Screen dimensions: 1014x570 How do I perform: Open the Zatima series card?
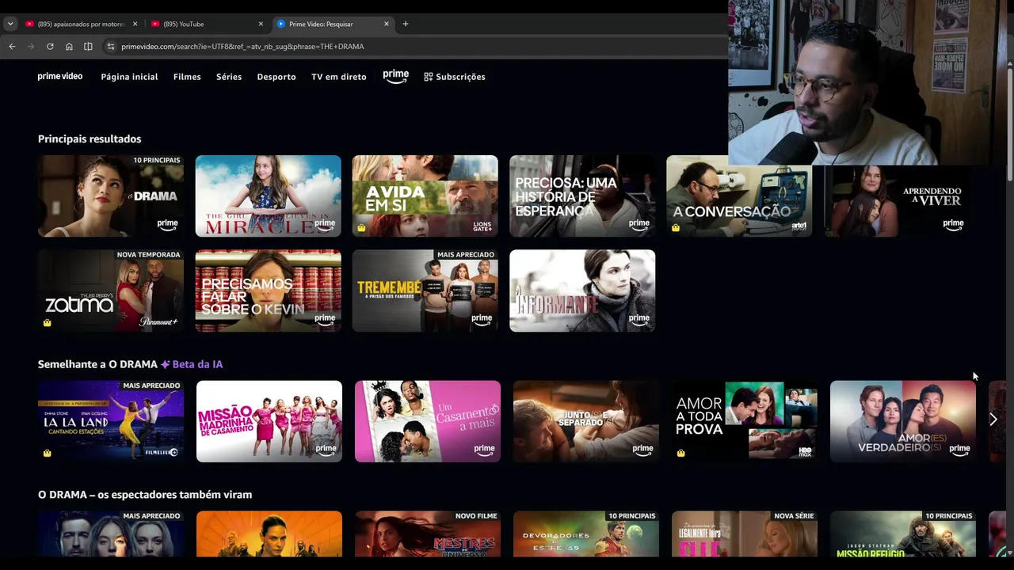[111, 291]
